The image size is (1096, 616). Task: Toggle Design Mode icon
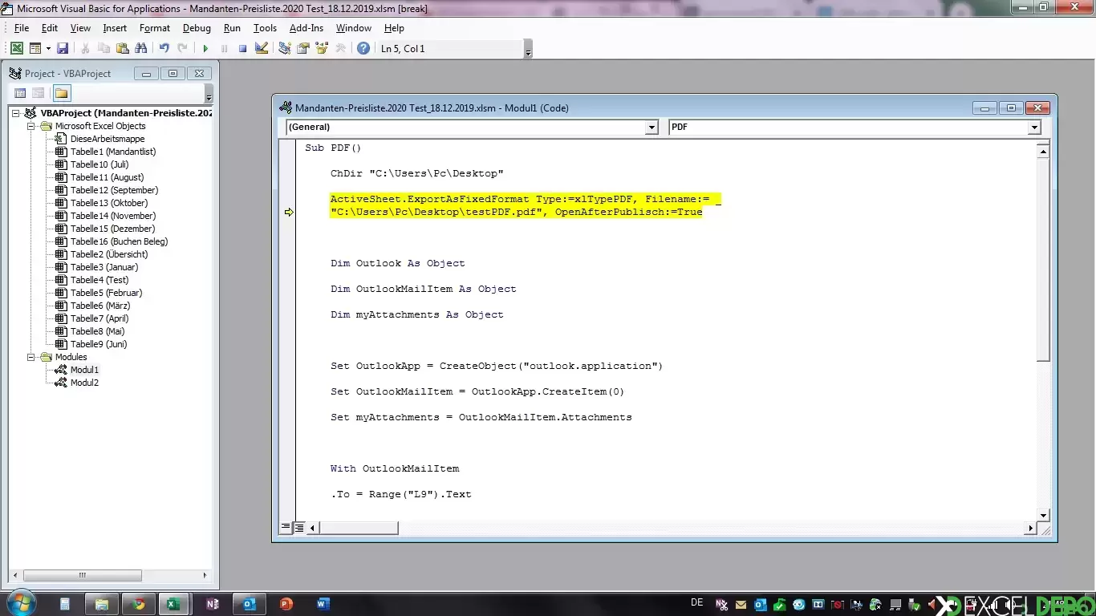pyautogui.click(x=262, y=48)
